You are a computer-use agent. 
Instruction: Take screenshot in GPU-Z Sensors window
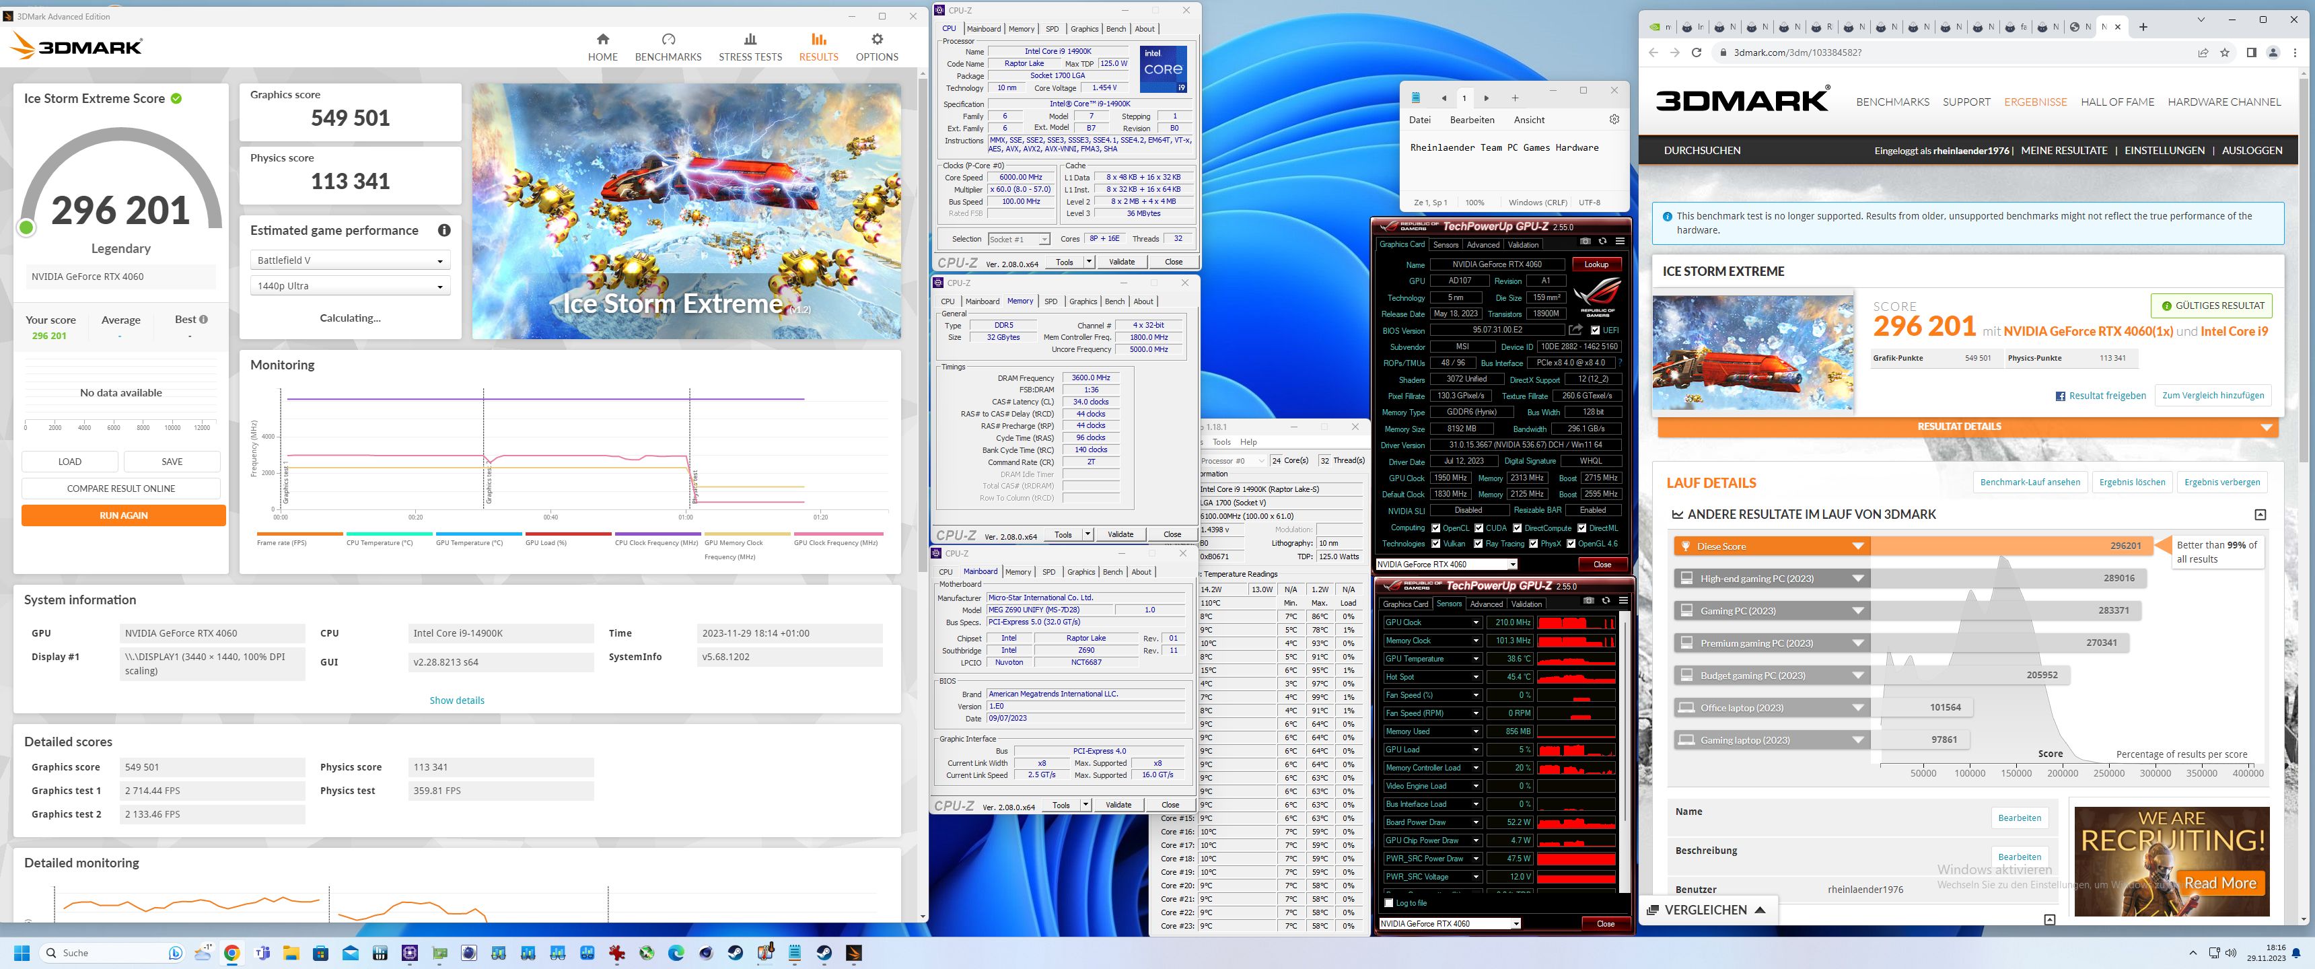pos(1588,600)
